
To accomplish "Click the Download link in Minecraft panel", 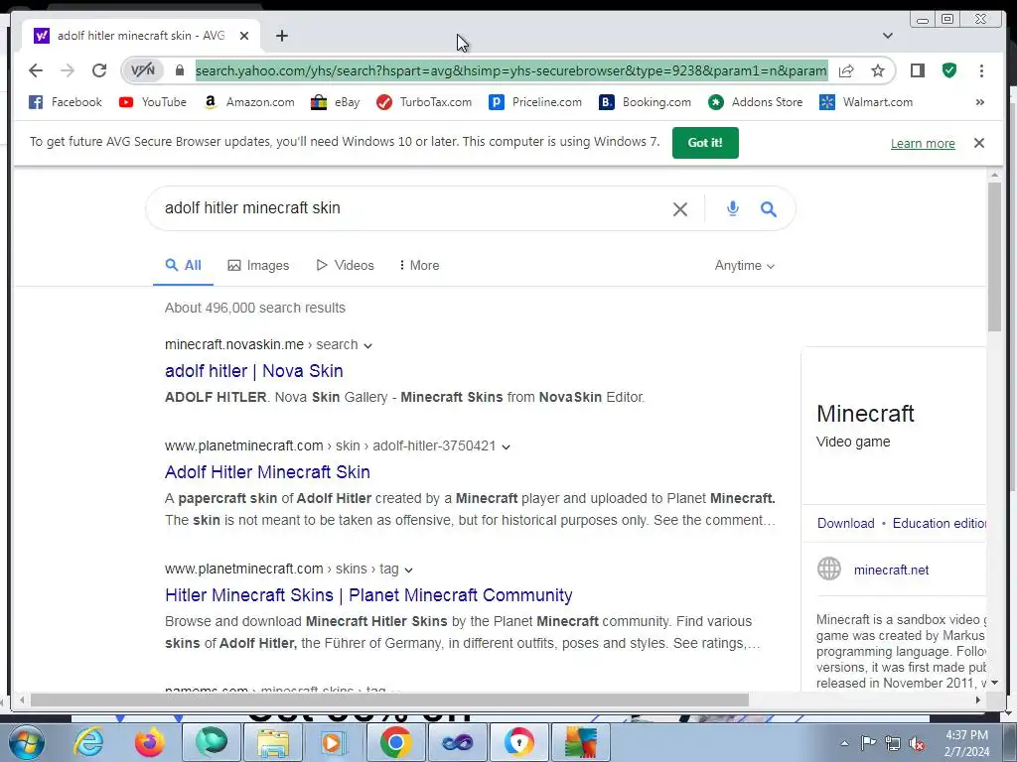I will 846,523.
